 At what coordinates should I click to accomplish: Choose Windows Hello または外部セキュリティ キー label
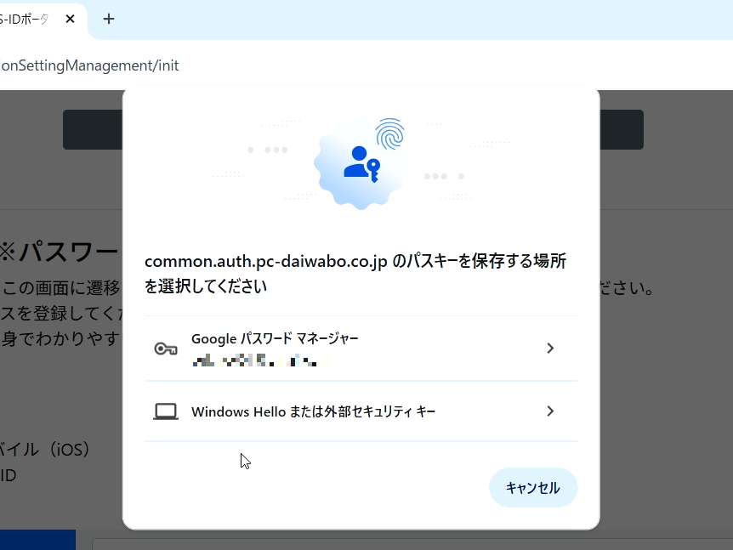point(313,412)
